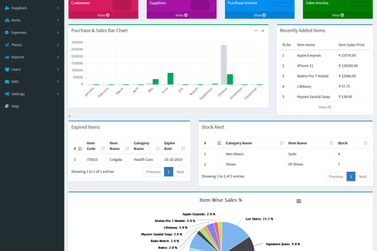Open the Settings sidebar menu
This screenshot has width=377, height=251.
click(x=32, y=94)
